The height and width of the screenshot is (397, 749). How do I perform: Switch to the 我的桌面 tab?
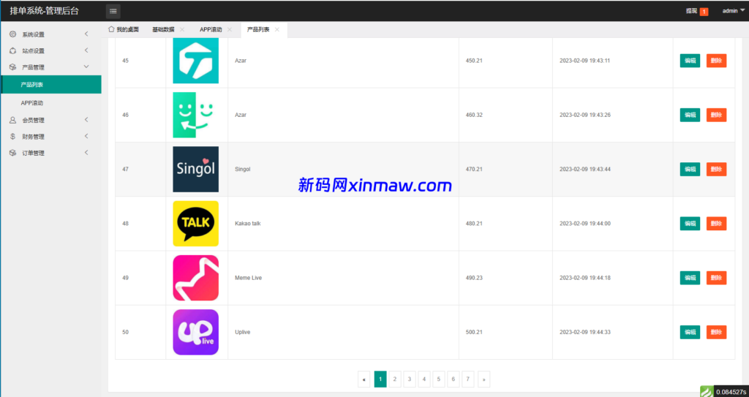123,30
